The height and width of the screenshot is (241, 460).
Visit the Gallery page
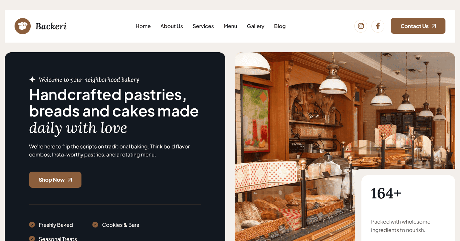coord(256,26)
